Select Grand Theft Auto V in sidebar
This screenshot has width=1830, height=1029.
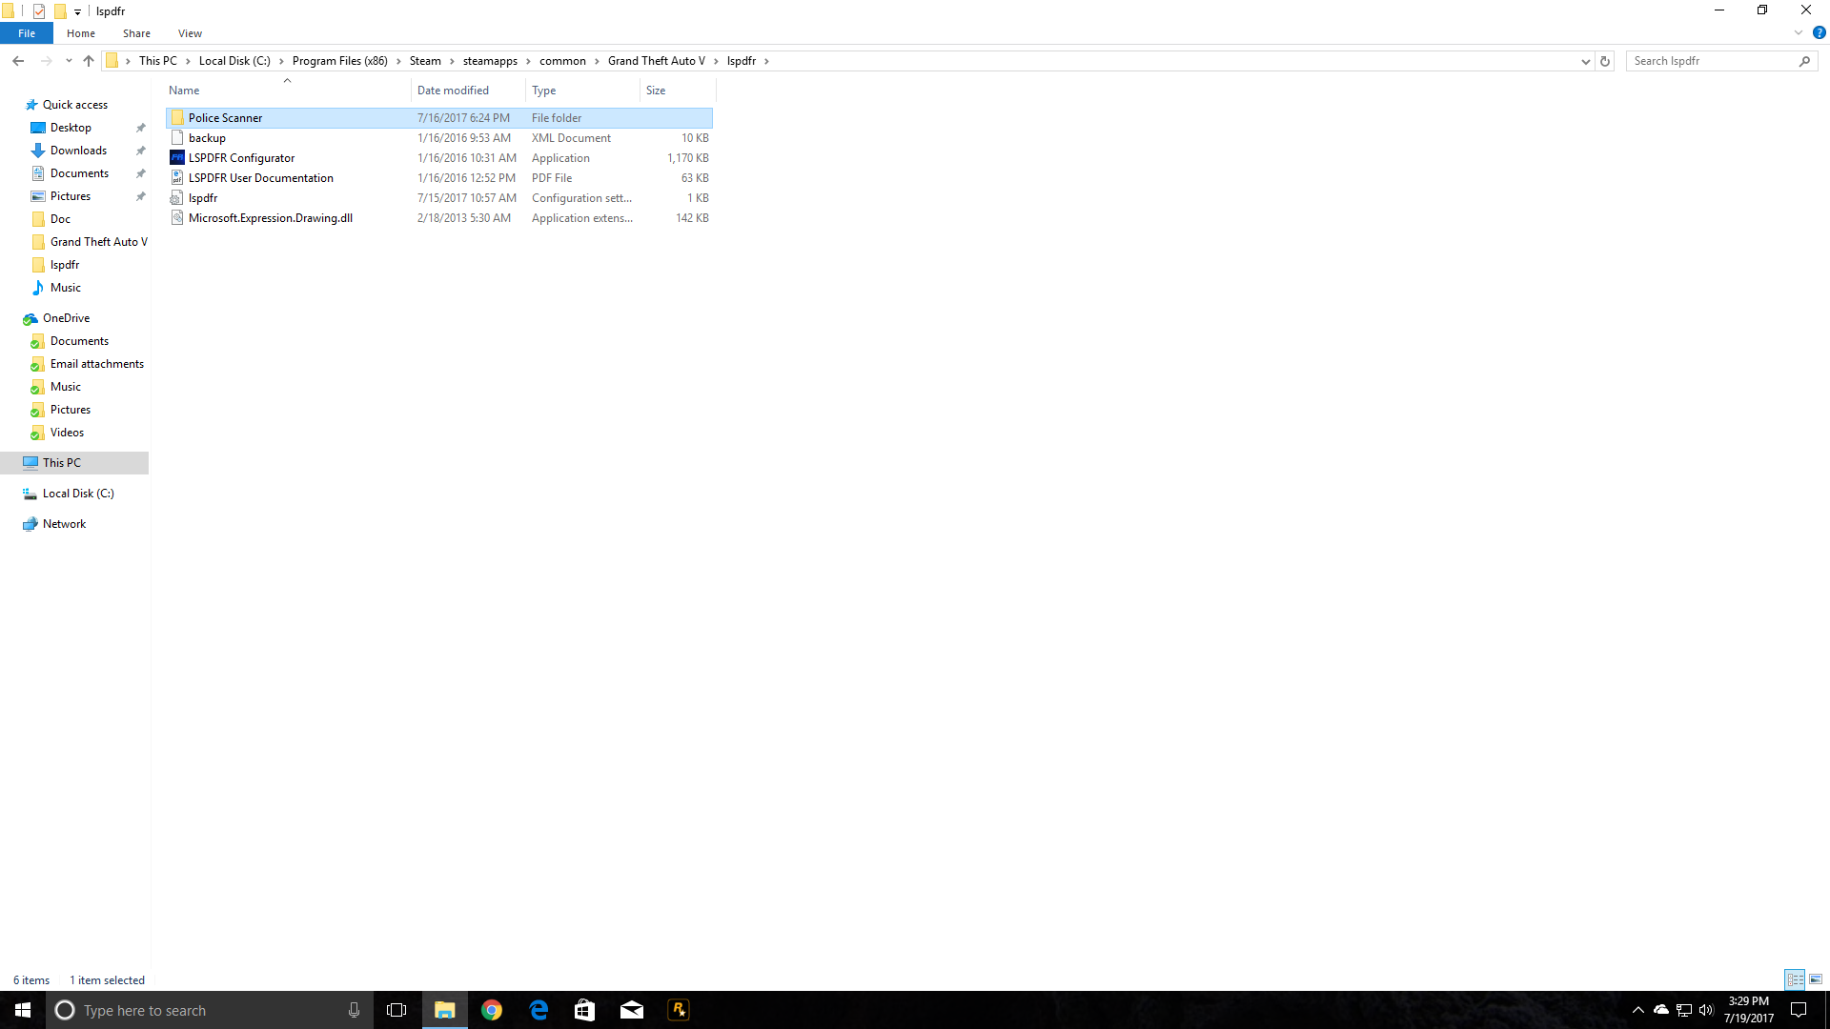98,242
